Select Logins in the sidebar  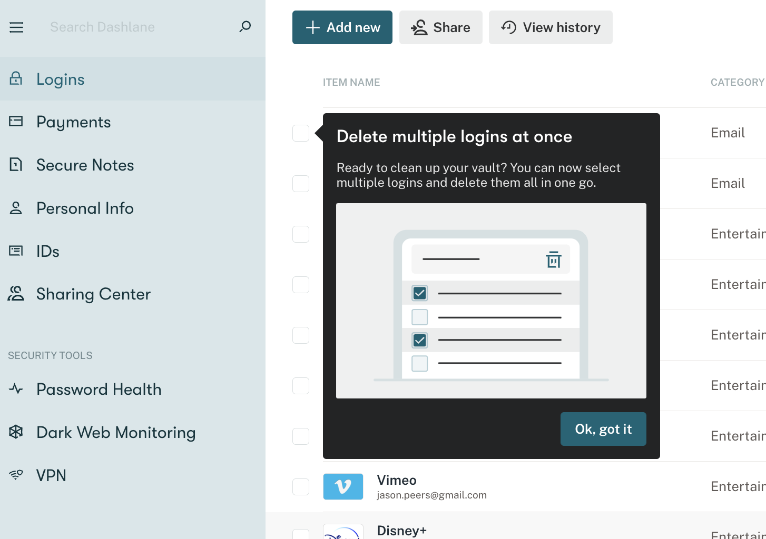pos(133,79)
